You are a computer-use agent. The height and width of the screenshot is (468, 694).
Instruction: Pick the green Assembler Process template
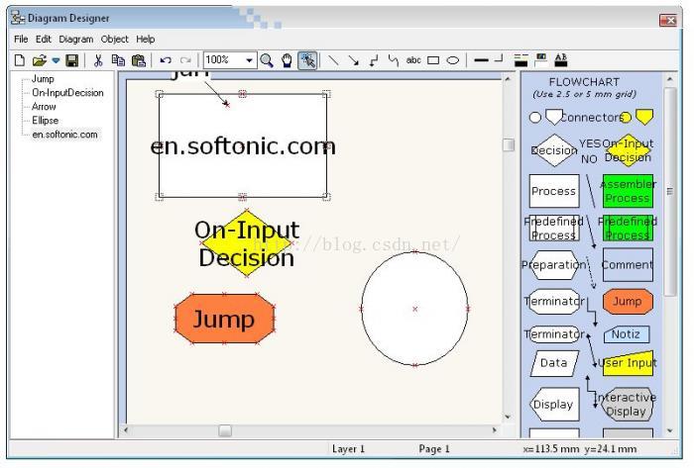point(628,191)
